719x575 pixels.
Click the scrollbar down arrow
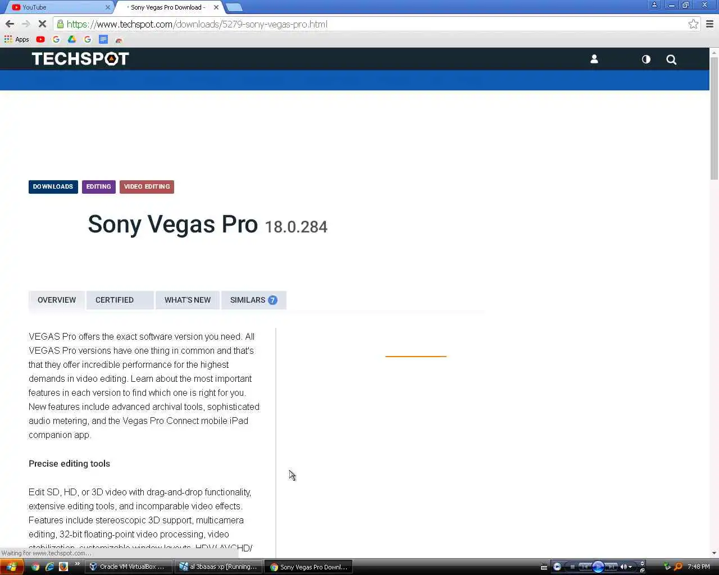tap(714, 553)
